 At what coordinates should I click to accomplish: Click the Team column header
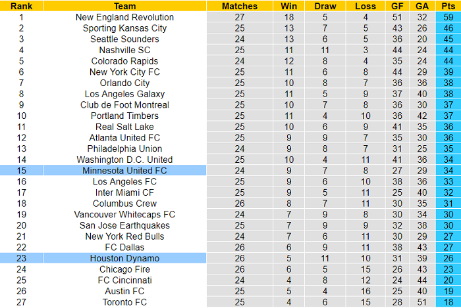(124, 6)
